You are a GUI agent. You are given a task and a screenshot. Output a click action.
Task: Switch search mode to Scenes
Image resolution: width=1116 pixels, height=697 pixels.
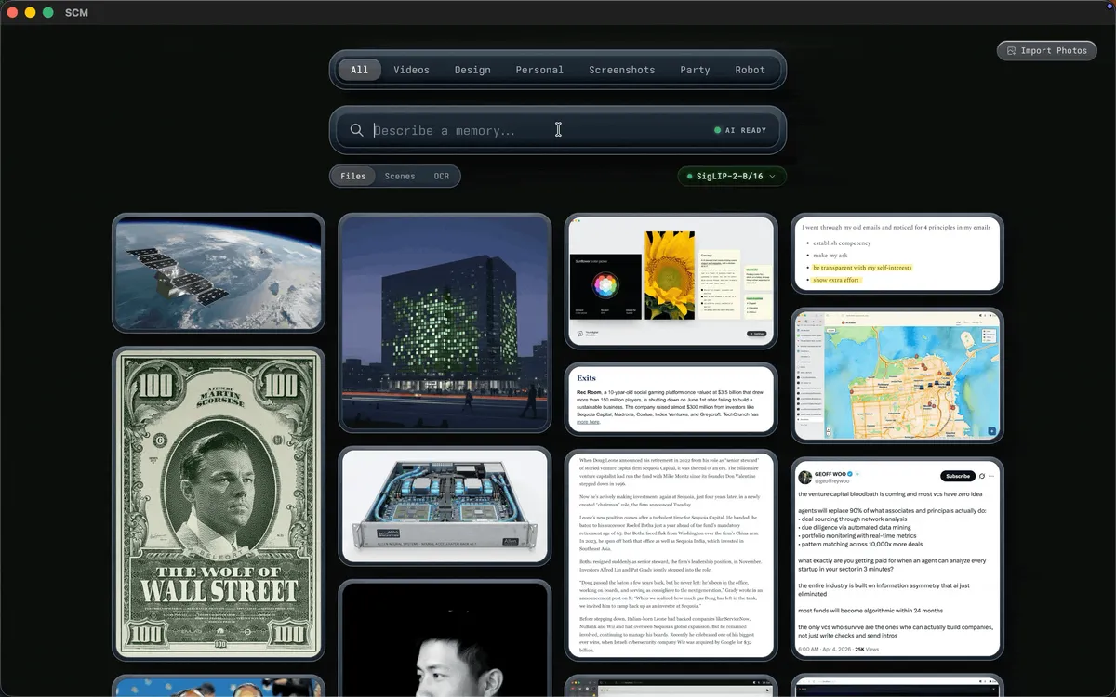pyautogui.click(x=400, y=176)
